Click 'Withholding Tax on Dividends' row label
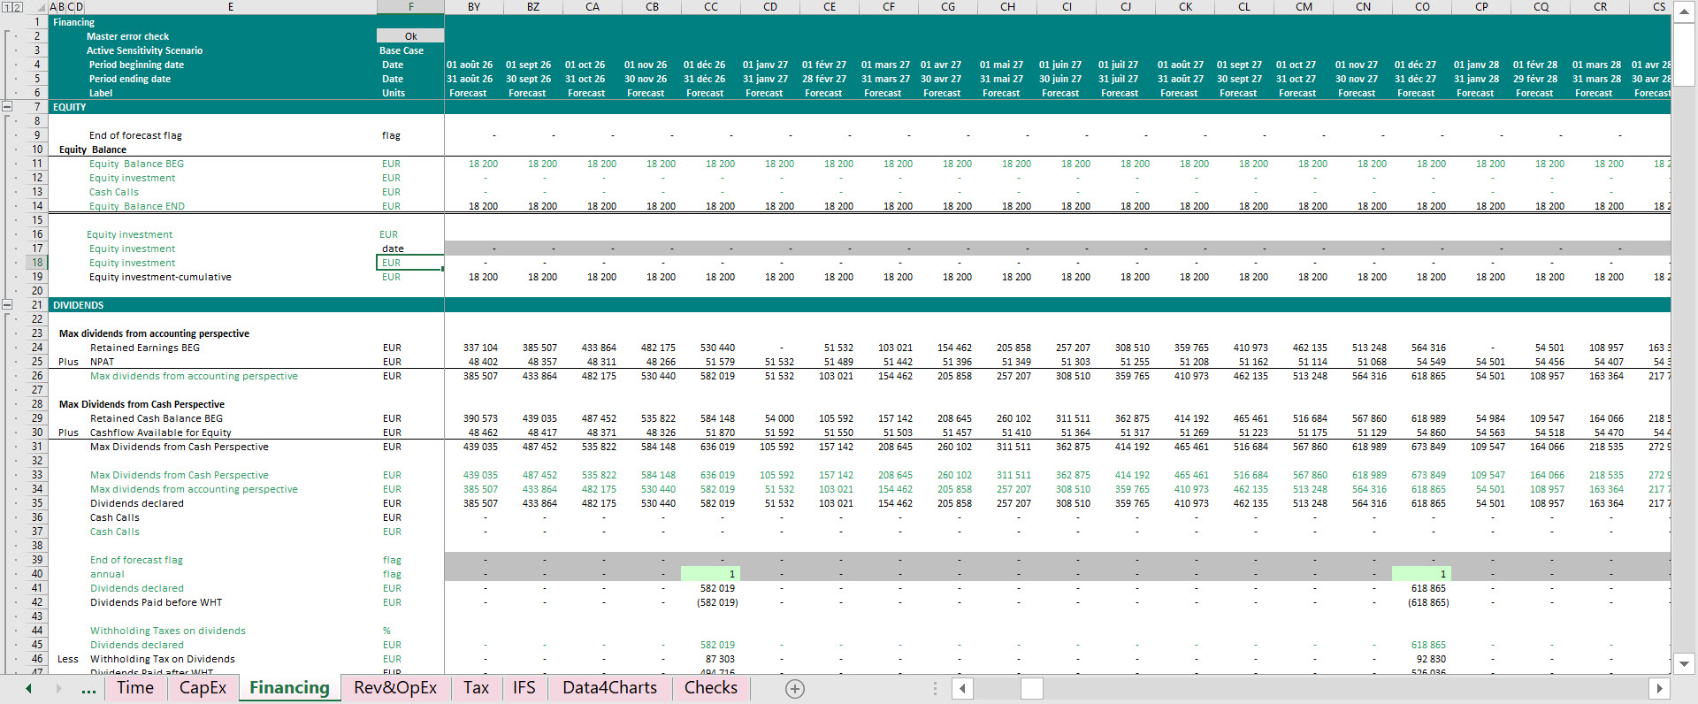 coord(162,659)
